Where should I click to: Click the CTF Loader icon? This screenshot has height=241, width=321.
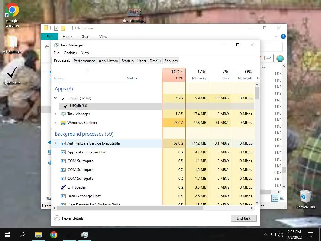click(x=63, y=187)
